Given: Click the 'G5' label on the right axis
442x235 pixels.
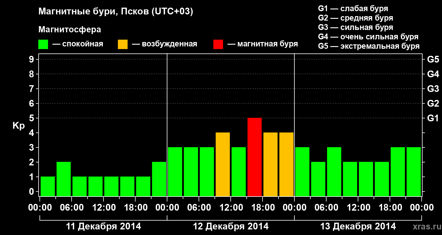Looking at the screenshot, I should (x=433, y=59).
